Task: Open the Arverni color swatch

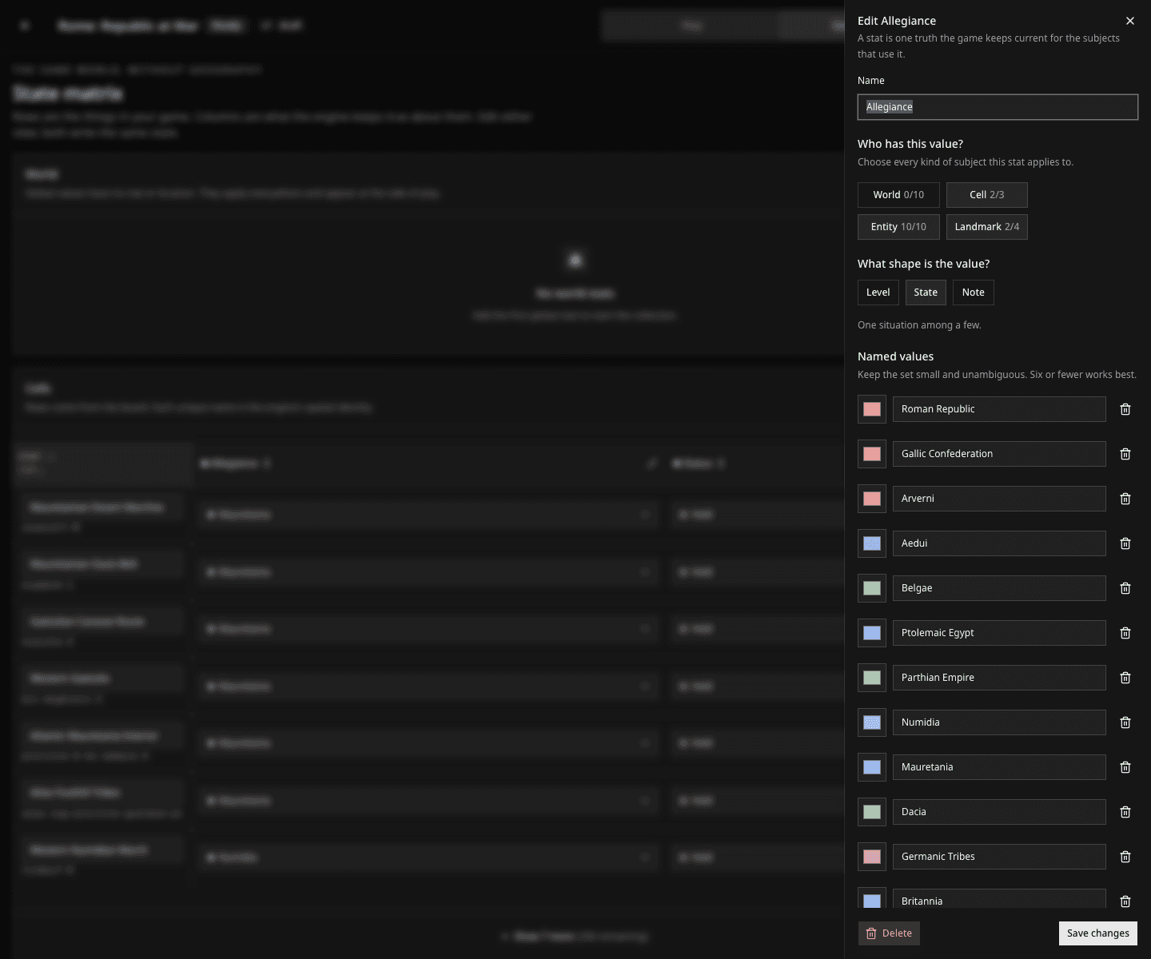Action: (x=872, y=499)
